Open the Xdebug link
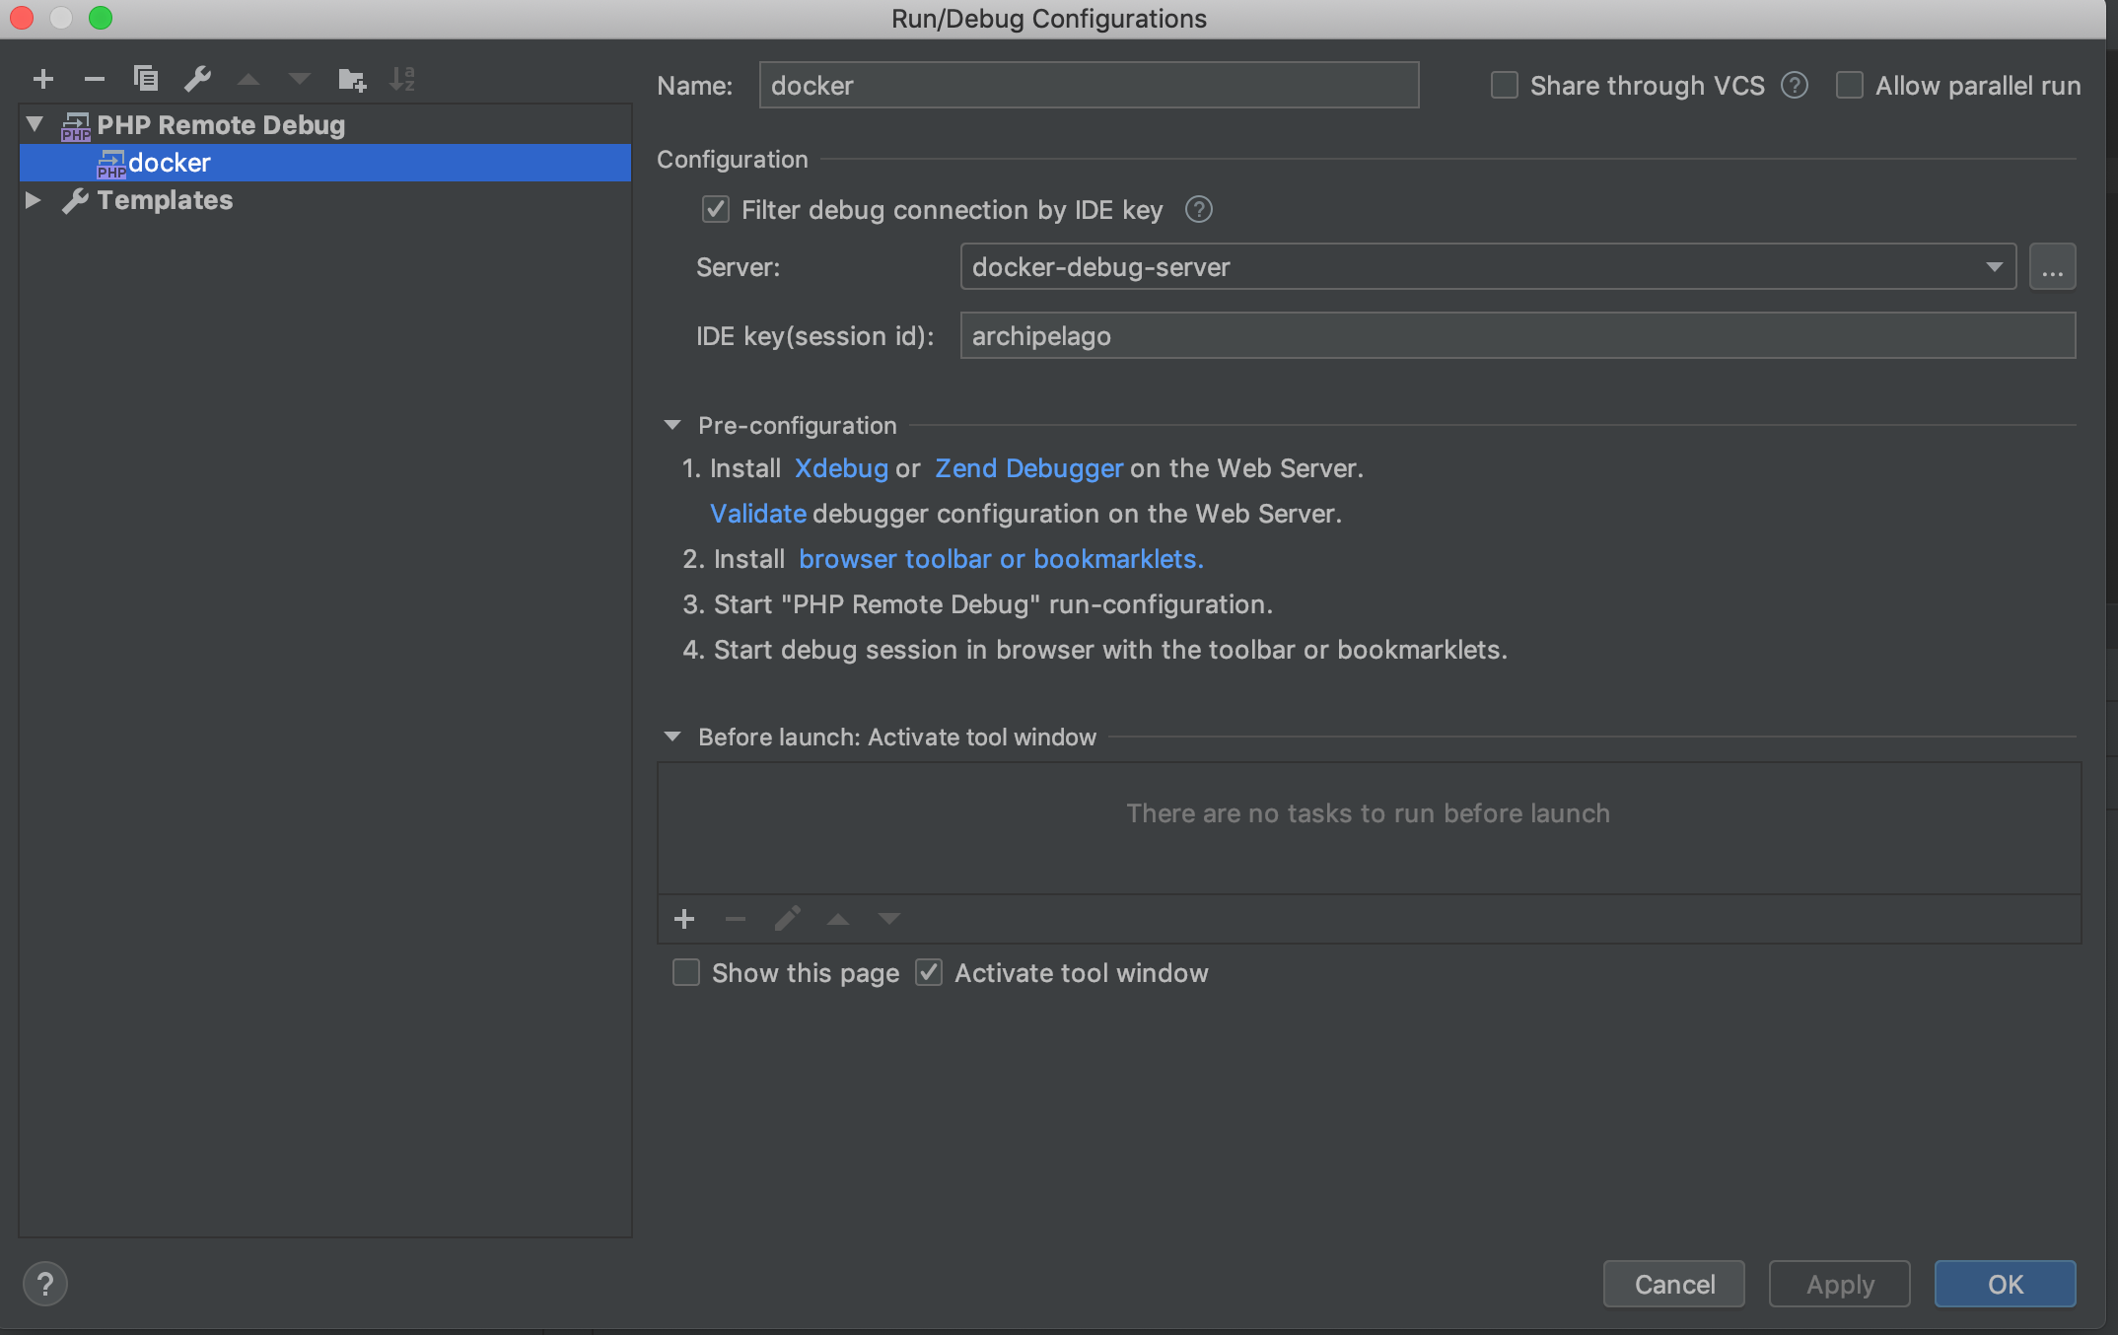Viewport: 2118px width, 1335px height. tap(841, 468)
